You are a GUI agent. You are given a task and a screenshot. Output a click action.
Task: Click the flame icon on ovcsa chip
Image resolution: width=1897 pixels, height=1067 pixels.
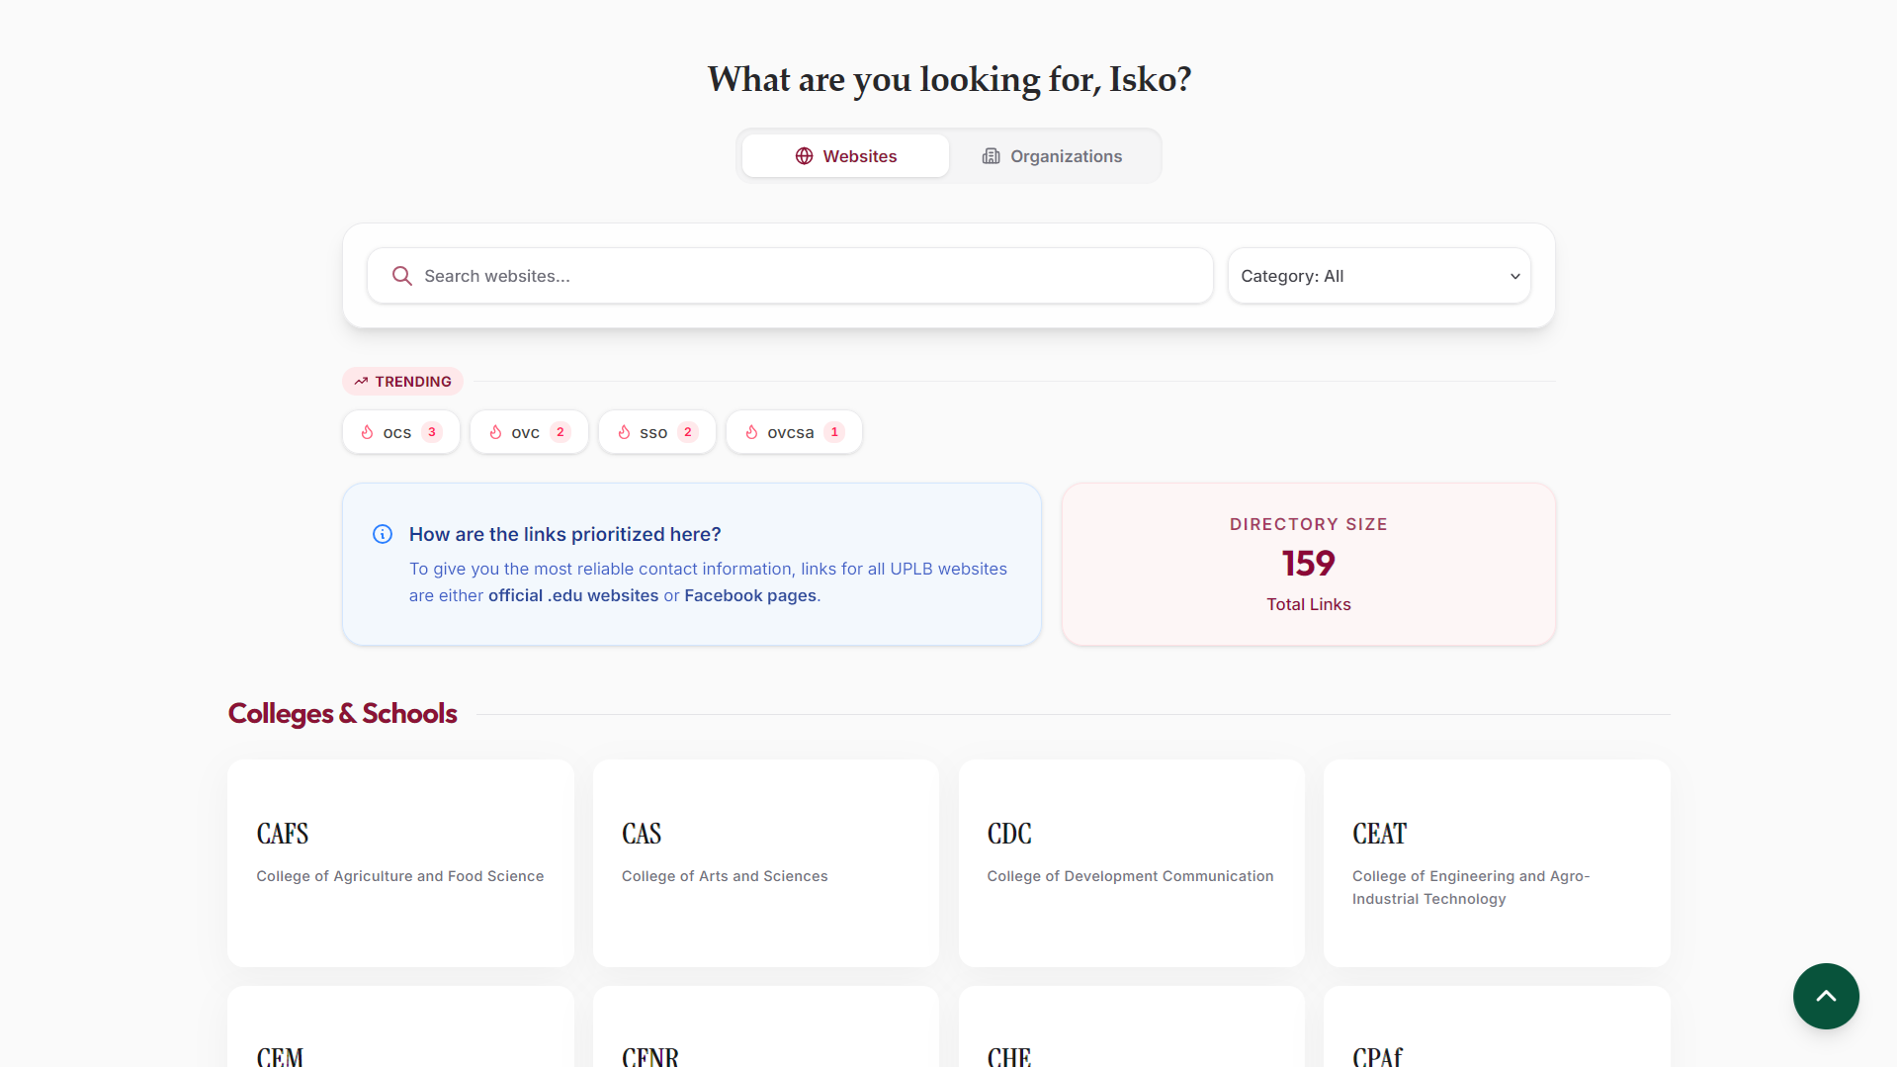pos(751,432)
